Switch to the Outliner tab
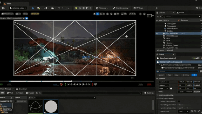This screenshot has height=114, width=202. tap(162, 12)
